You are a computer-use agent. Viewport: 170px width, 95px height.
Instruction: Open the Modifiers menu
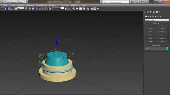(x=21, y=5)
